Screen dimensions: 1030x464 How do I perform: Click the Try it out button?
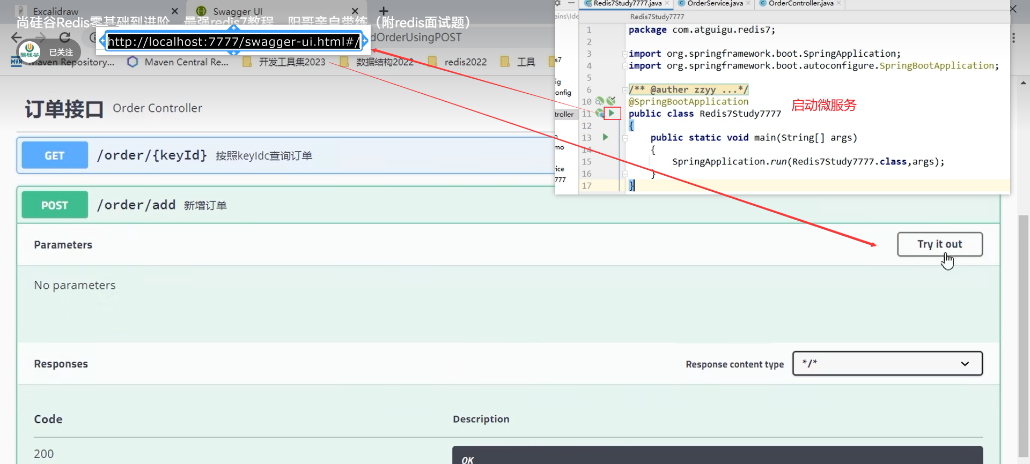[x=940, y=244]
